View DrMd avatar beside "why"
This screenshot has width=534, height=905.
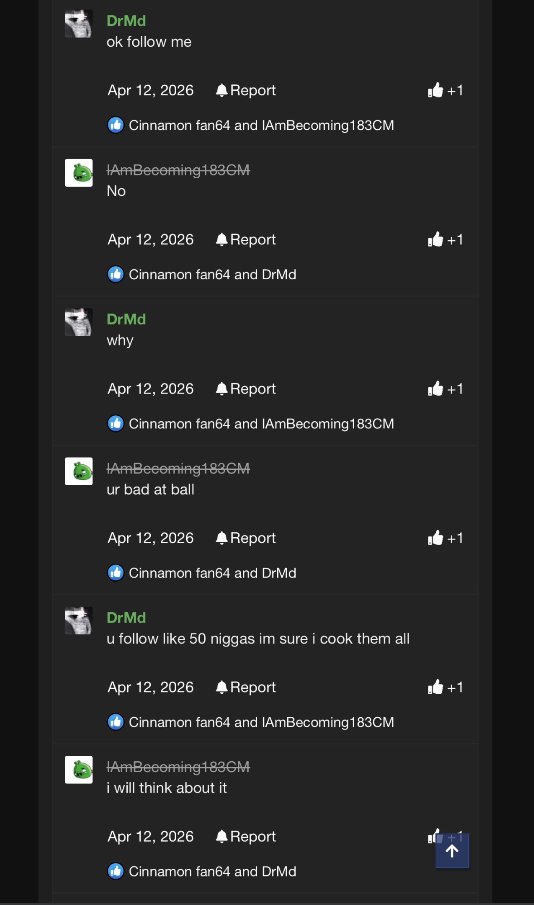(78, 322)
